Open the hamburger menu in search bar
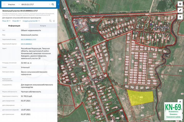The height and width of the screenshot is (122, 184). [4, 4]
